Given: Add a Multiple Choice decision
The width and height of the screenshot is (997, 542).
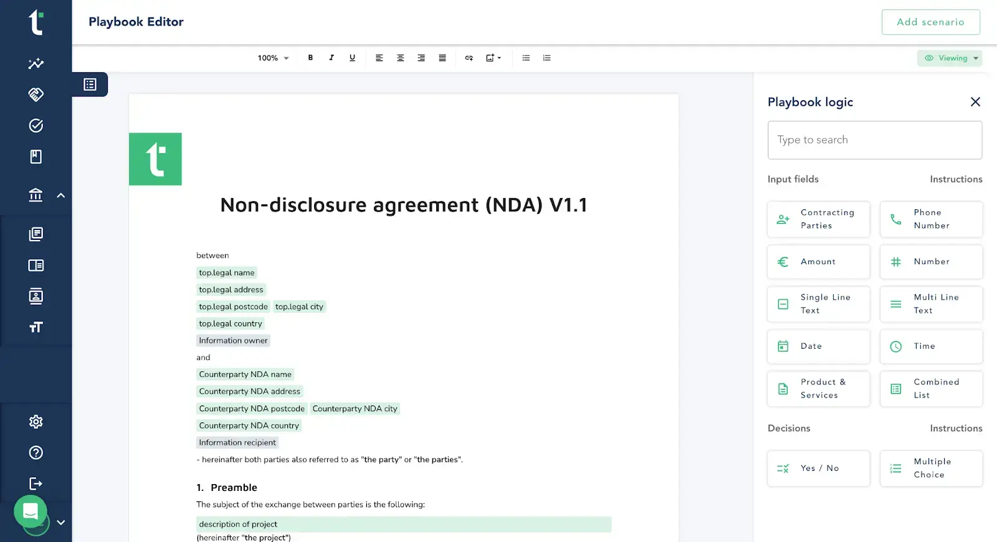Looking at the screenshot, I should point(932,468).
